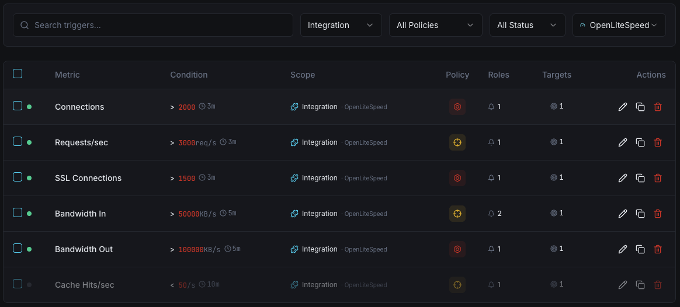Select the Requests/sec row checkbox
The height and width of the screenshot is (307, 680).
[x=18, y=141]
